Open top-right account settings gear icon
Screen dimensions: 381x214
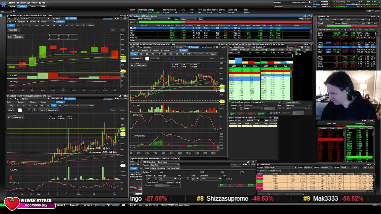(x=310, y=2)
